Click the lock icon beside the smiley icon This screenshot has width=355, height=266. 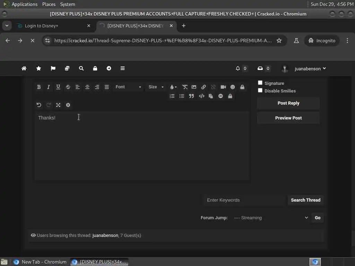pyautogui.click(x=242, y=87)
